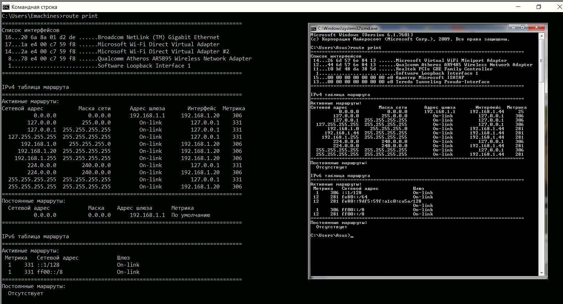Click 'fe80::9df5:59f:a1c0:ca5a/128' IPv6 route
The image size is (563, 304).
point(382,201)
